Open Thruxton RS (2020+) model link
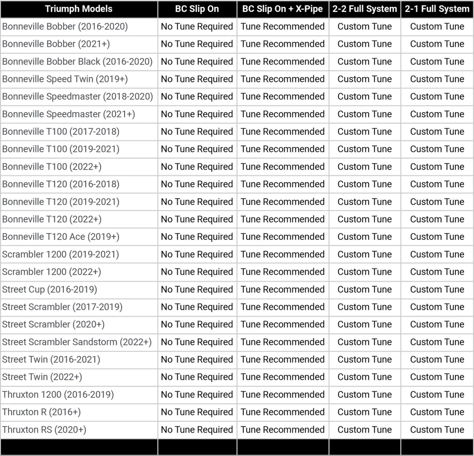The height and width of the screenshot is (456, 474). pos(44,430)
